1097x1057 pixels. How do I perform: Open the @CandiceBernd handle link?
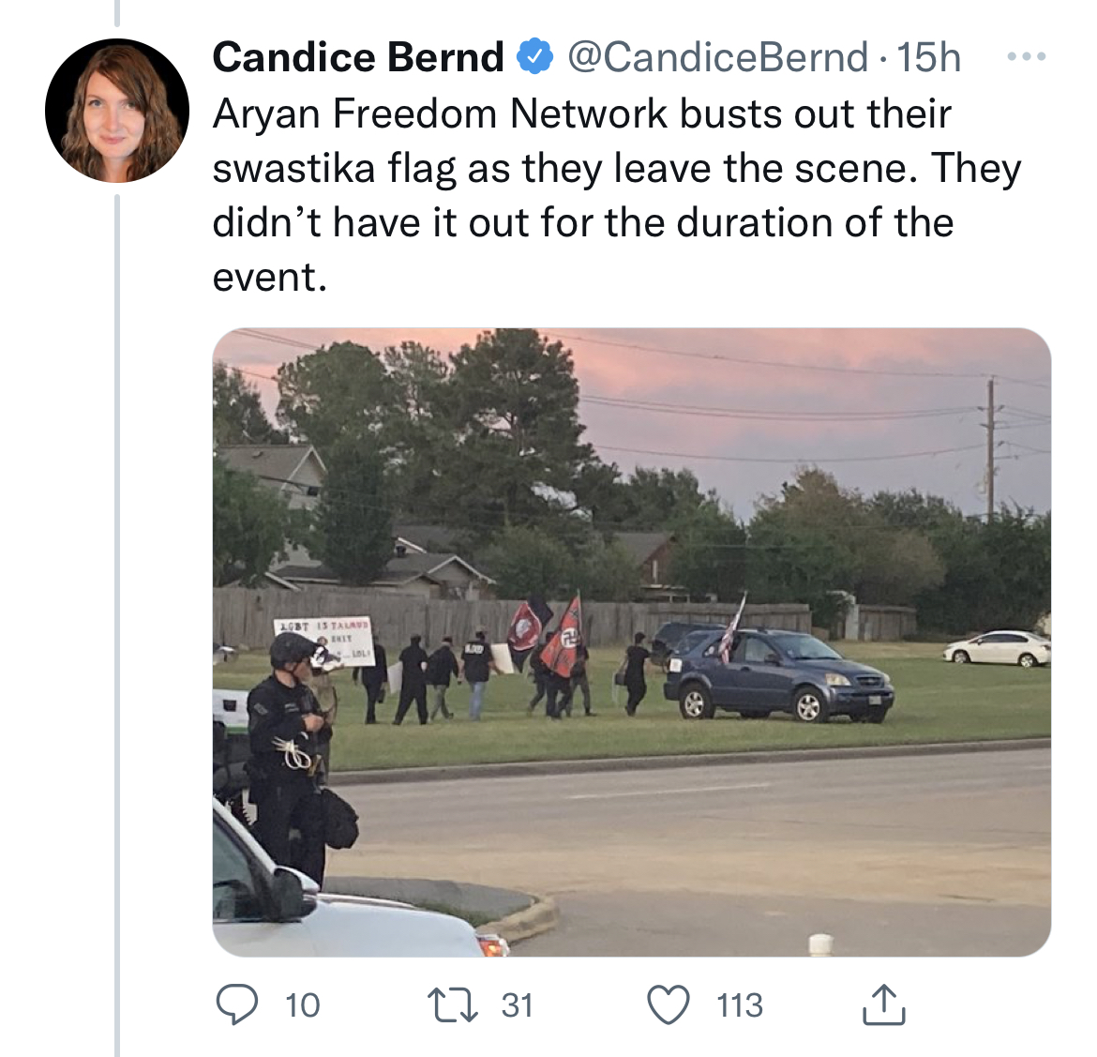coord(717,58)
